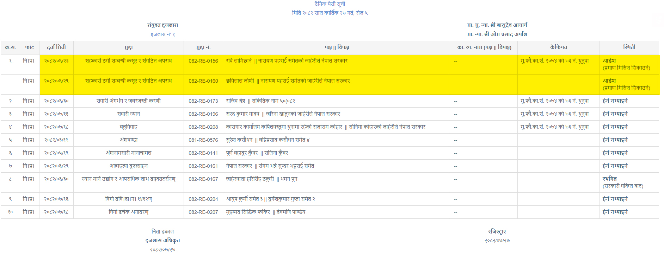Click the कैफियत column header
Screen dimensions: 664x262
pos(558,47)
